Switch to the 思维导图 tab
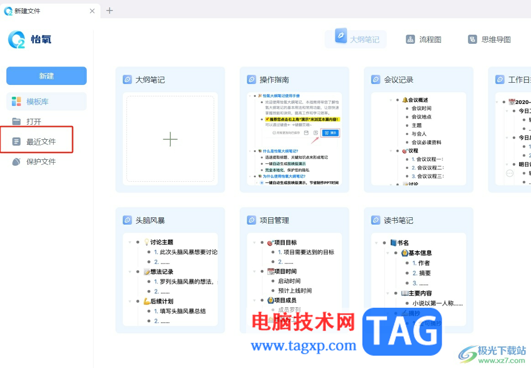This screenshot has width=531, height=368. tap(489, 39)
